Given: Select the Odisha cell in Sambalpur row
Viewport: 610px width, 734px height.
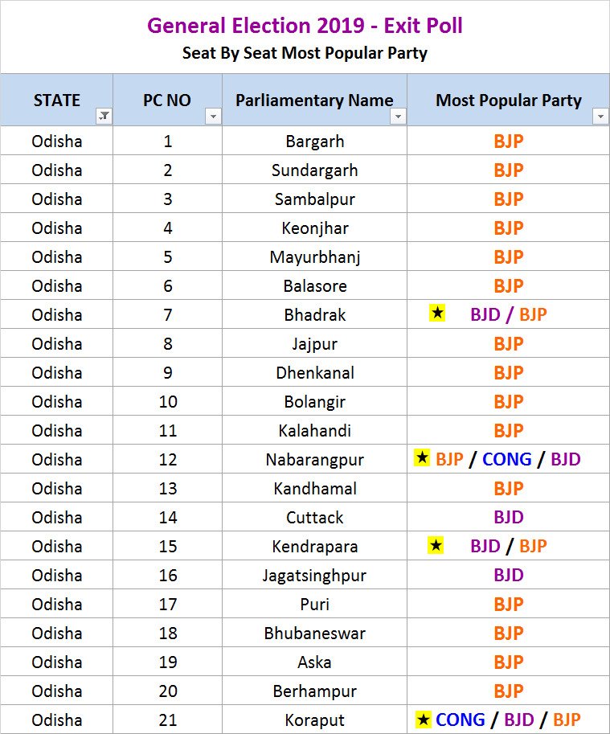Looking at the screenshot, I should pyautogui.click(x=56, y=199).
